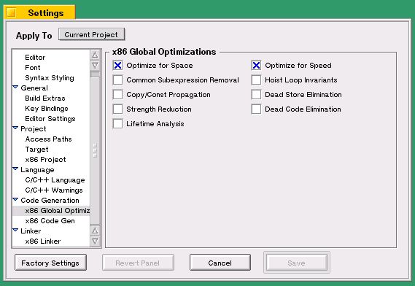Select Access Paths panel
The width and height of the screenshot is (415, 286).
coord(48,139)
